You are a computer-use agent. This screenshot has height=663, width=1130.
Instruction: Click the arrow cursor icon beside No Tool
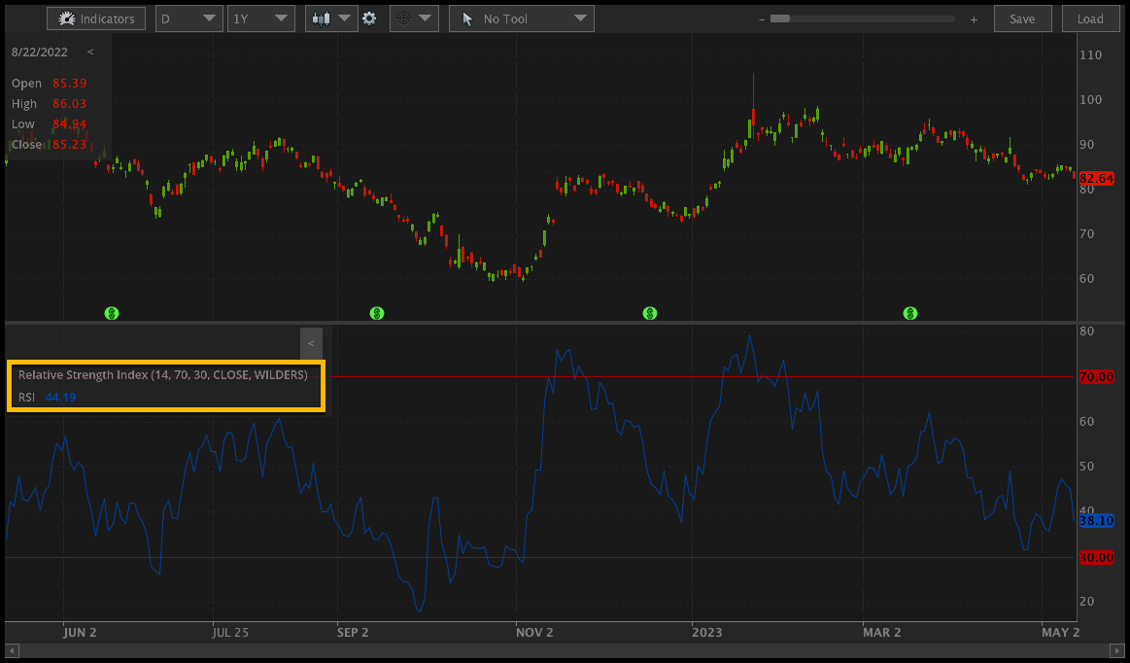pos(467,17)
